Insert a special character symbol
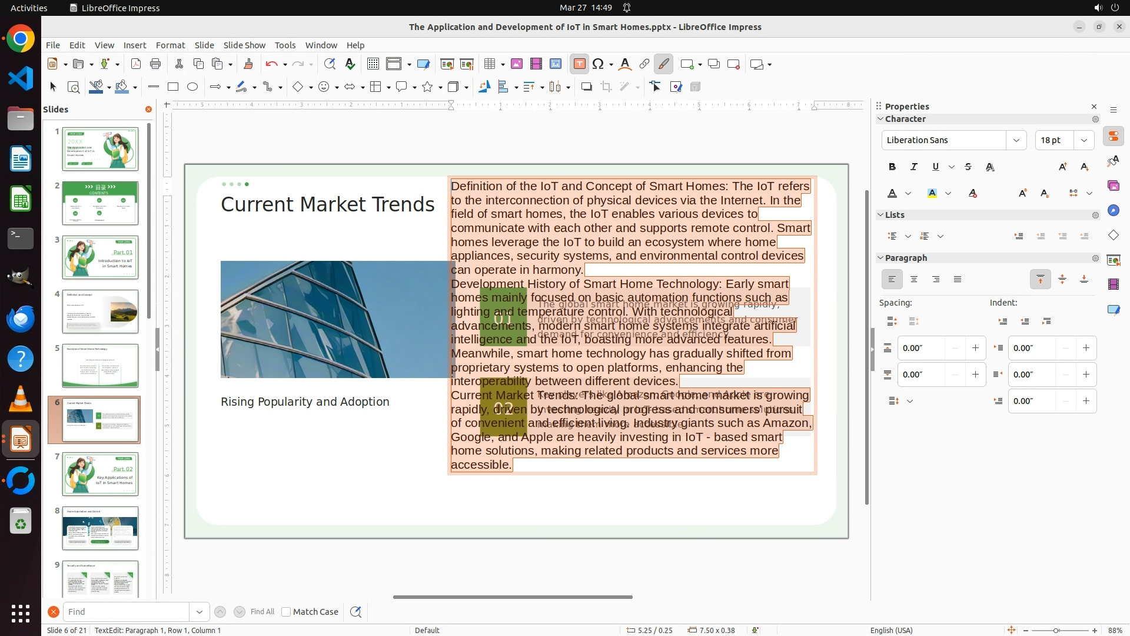 point(598,64)
